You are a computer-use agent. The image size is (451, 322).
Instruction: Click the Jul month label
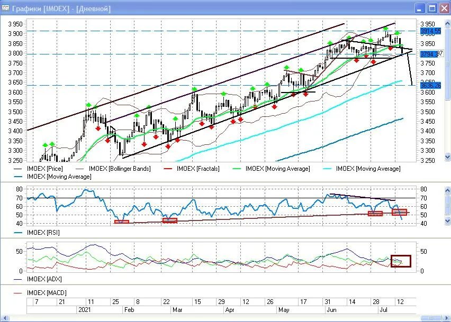click(x=384, y=310)
